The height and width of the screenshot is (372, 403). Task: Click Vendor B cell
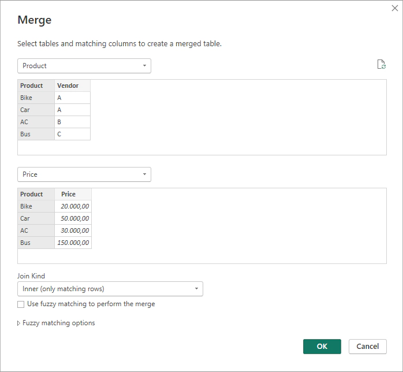73,122
